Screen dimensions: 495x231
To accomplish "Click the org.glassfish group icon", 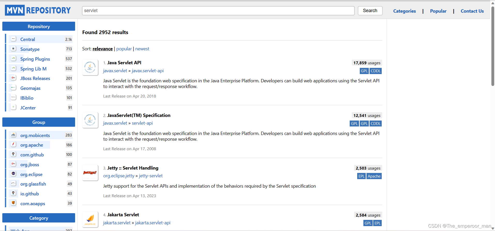I will click(13, 184).
